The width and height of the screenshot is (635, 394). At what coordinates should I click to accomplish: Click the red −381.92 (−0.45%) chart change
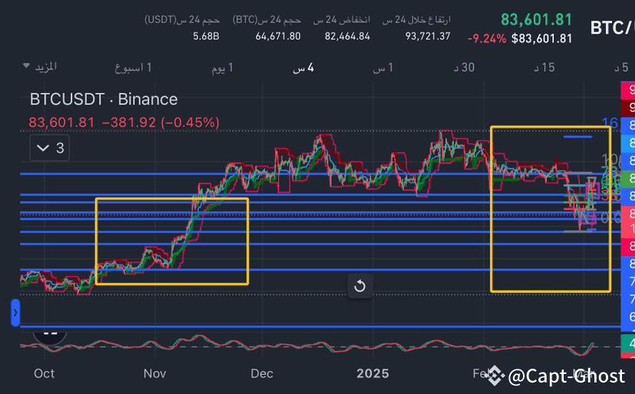point(161,123)
